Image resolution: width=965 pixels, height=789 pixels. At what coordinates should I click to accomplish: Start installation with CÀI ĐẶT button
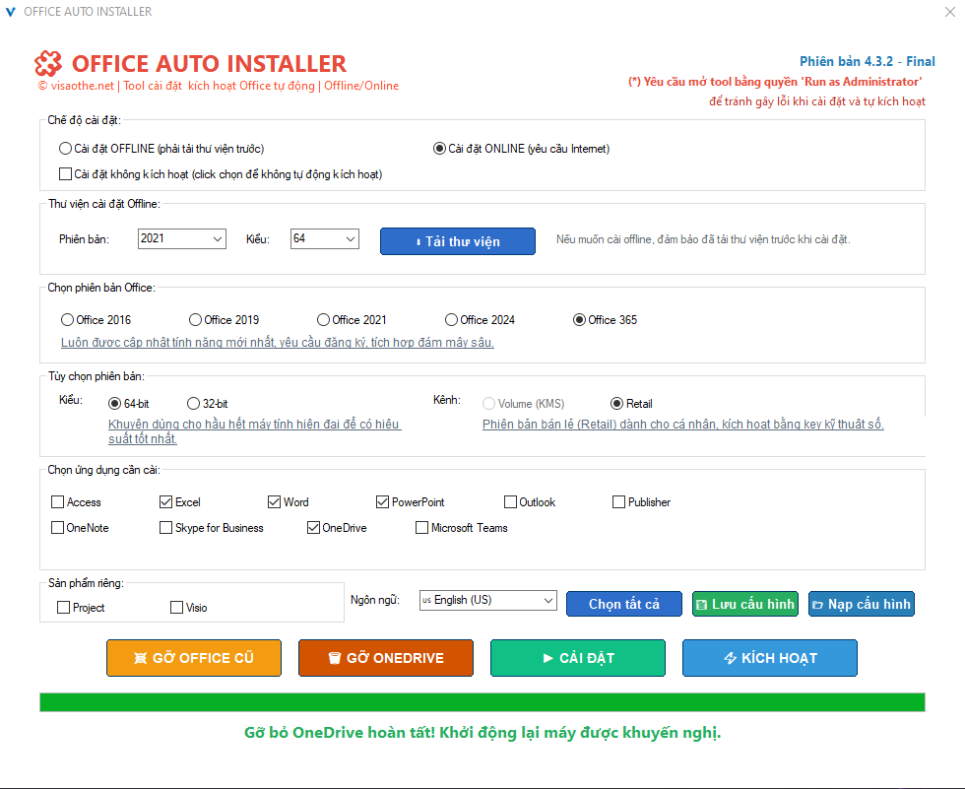578,658
